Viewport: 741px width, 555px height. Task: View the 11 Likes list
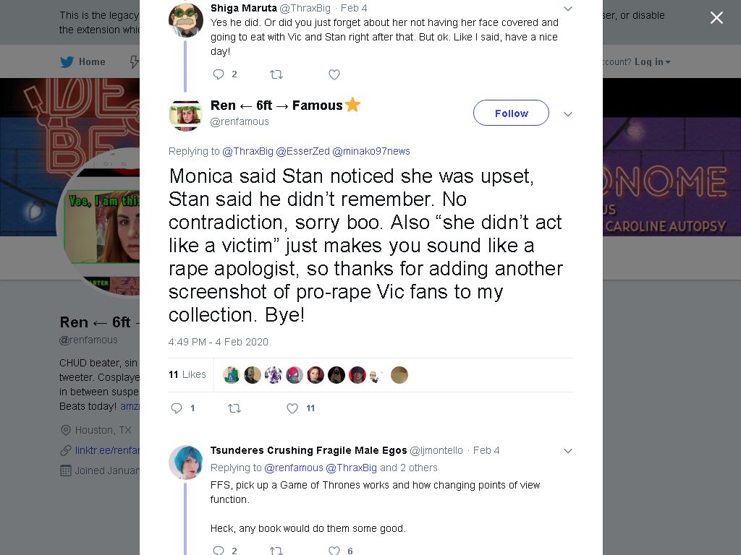[187, 375]
